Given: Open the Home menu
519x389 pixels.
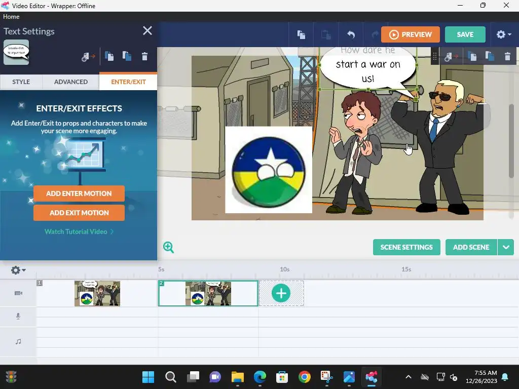Looking at the screenshot, I should [11, 17].
